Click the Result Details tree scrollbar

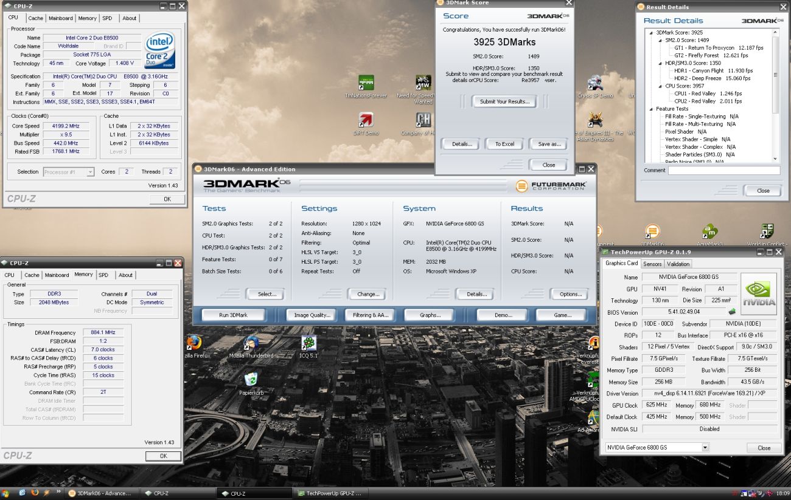pyautogui.click(x=776, y=95)
